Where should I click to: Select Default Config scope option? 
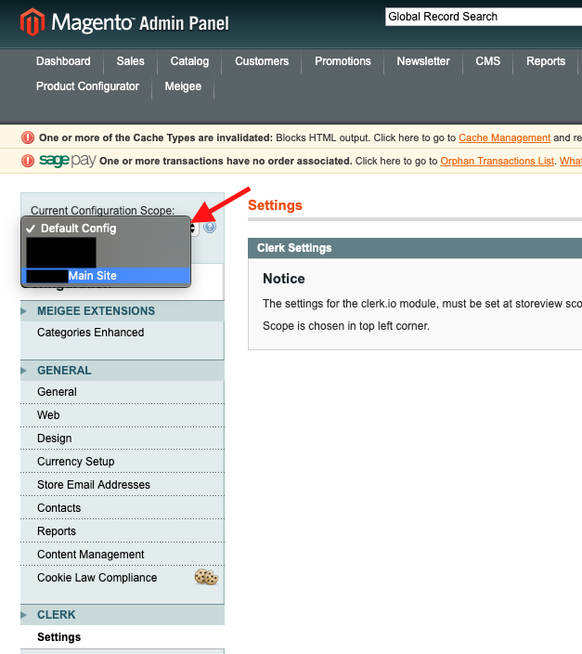point(78,229)
